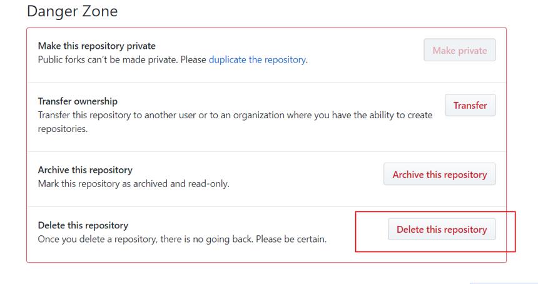Screen dimensions: 538x284
Task: Click the word 'Please' before the duplicate link
Action: 193,59
